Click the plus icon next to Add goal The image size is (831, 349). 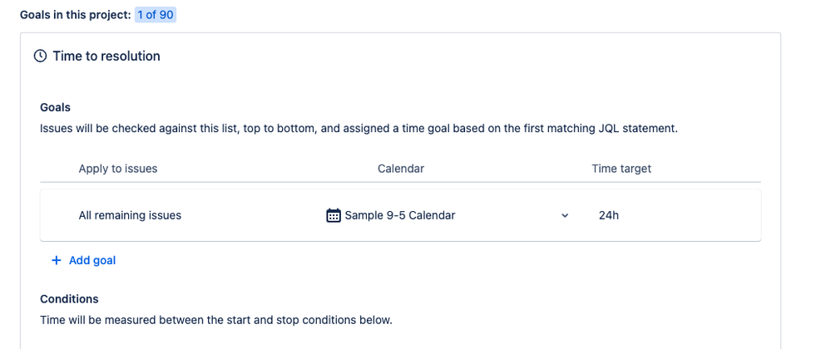click(57, 260)
